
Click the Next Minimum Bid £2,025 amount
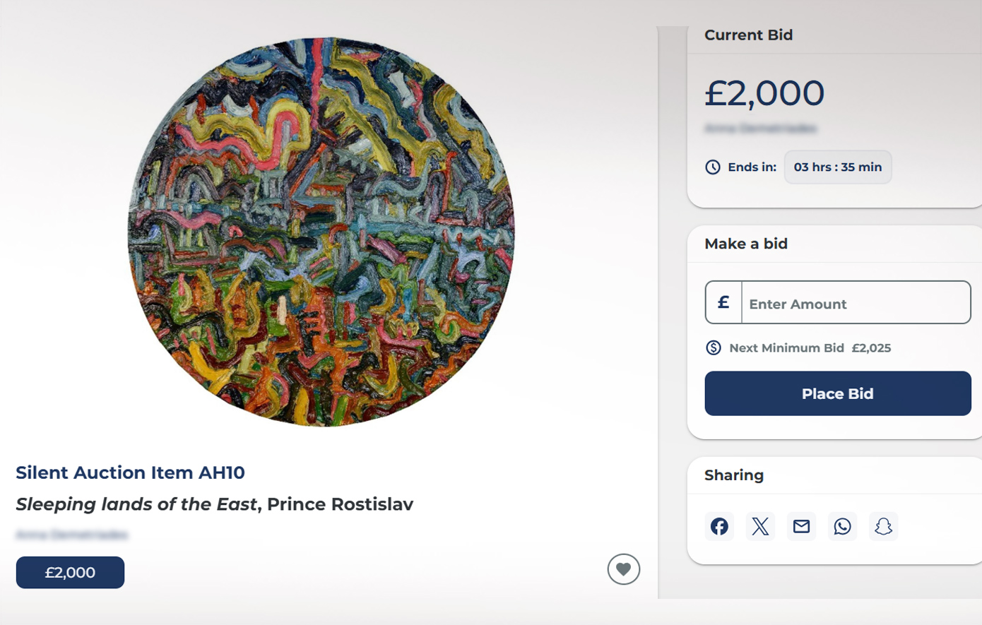coord(870,347)
